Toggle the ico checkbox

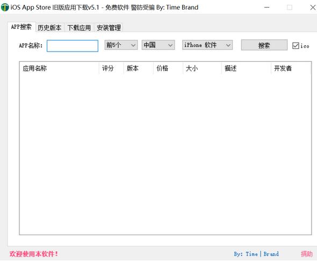coord(296,46)
